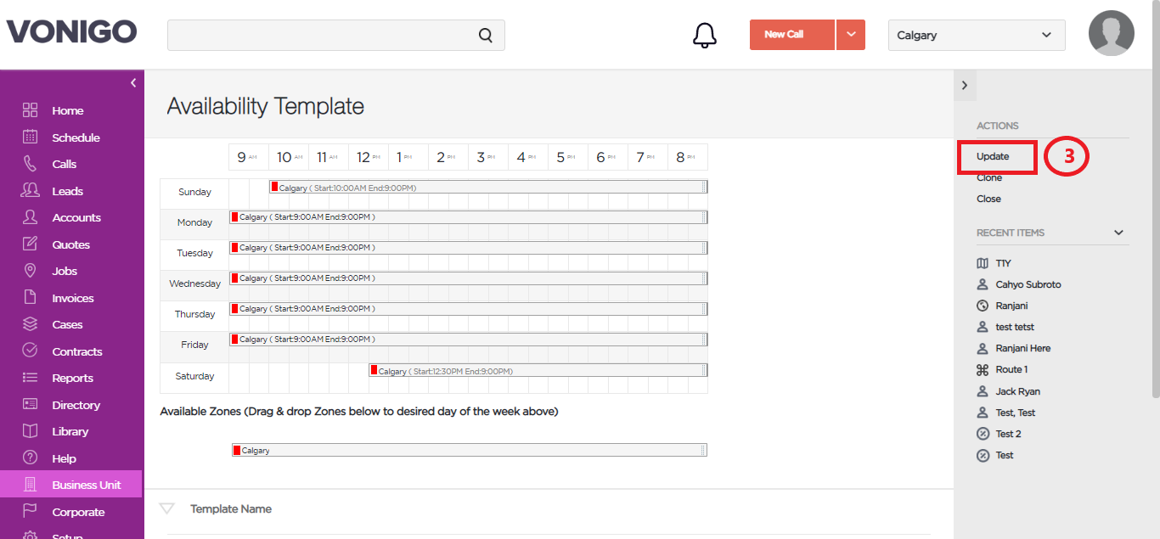Click the red marker in Available Zones Calgary
Image resolution: width=1160 pixels, height=539 pixels.
click(x=237, y=450)
